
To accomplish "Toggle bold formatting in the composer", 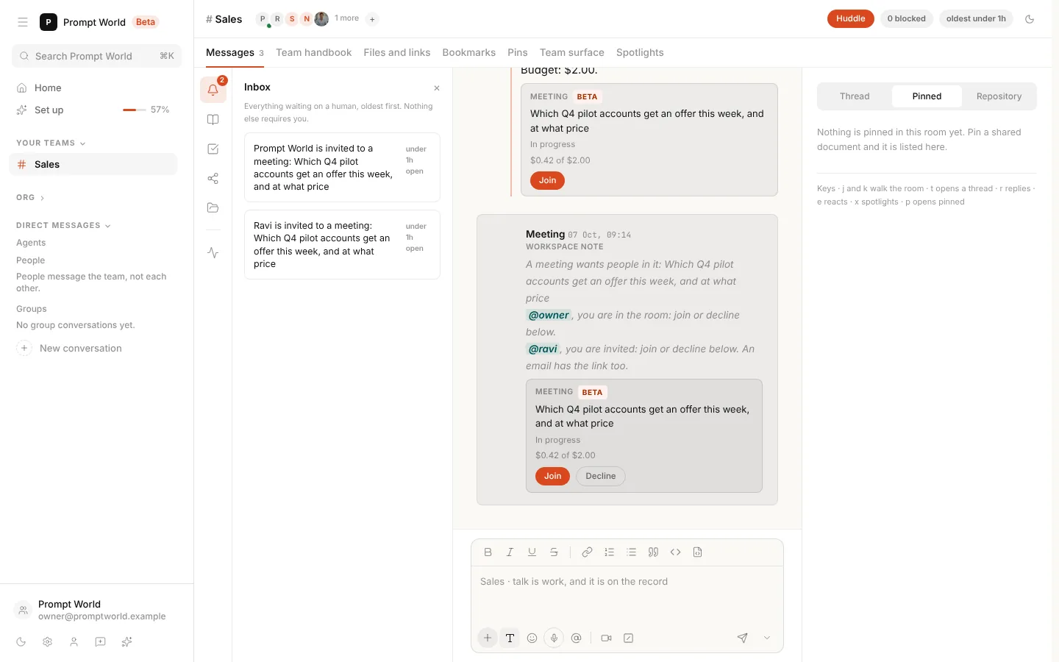I will (x=488, y=552).
